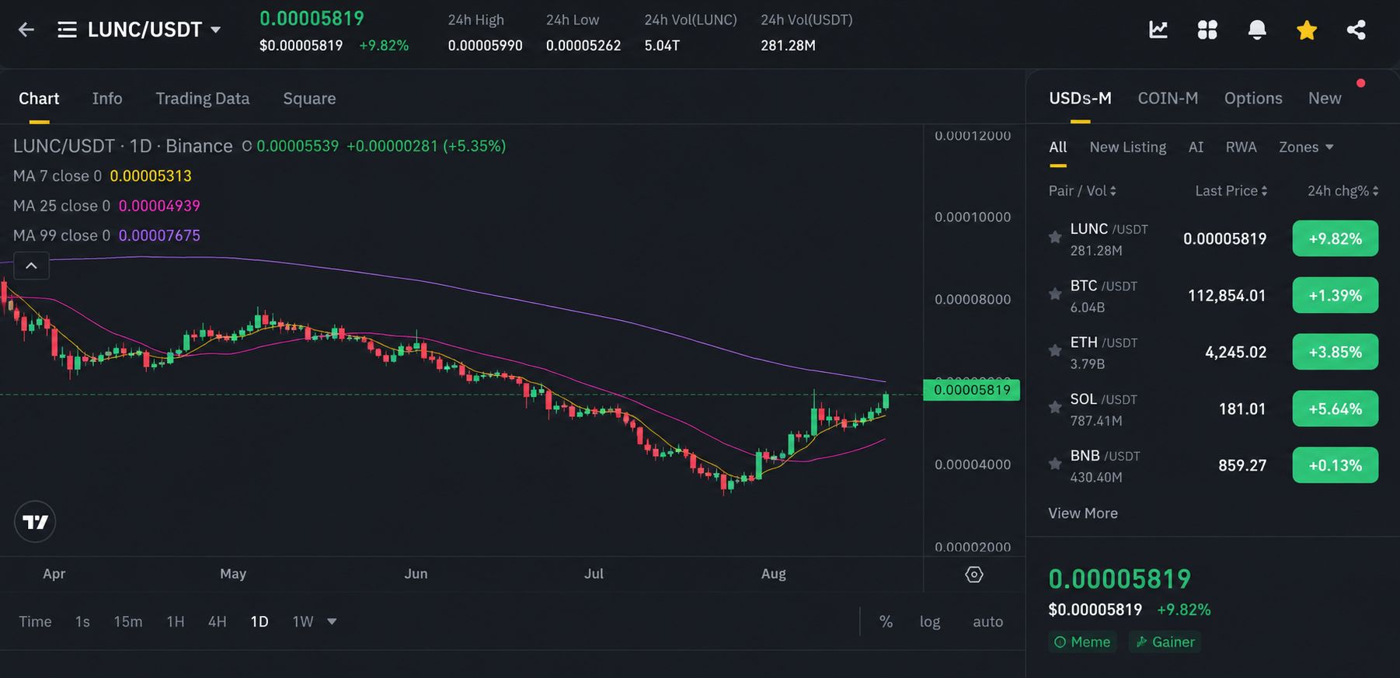Screen dimensions: 1400x678
Task: Expand more intervals dropdown arrow after 1W
Action: click(x=333, y=621)
